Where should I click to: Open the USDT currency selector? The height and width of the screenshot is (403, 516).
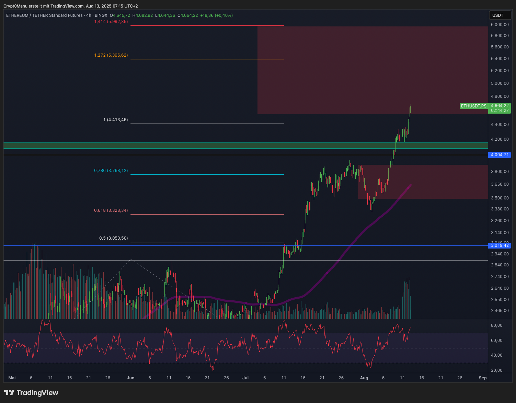coord(500,15)
